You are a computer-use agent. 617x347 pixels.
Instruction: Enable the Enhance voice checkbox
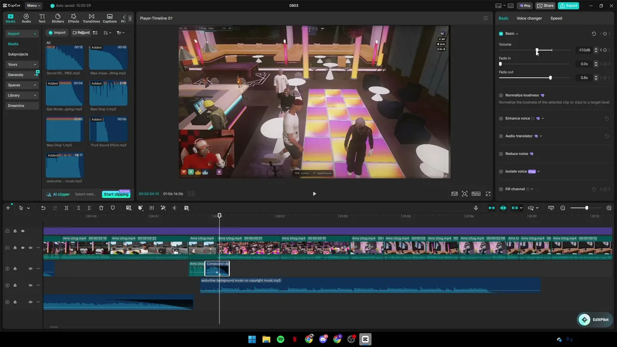coord(501,119)
